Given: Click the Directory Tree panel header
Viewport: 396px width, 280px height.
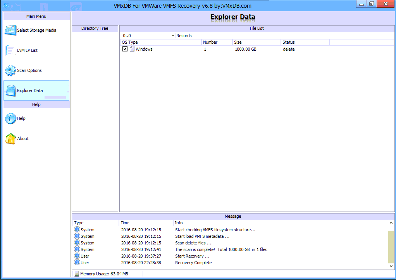Looking at the screenshot, I should (95, 29).
